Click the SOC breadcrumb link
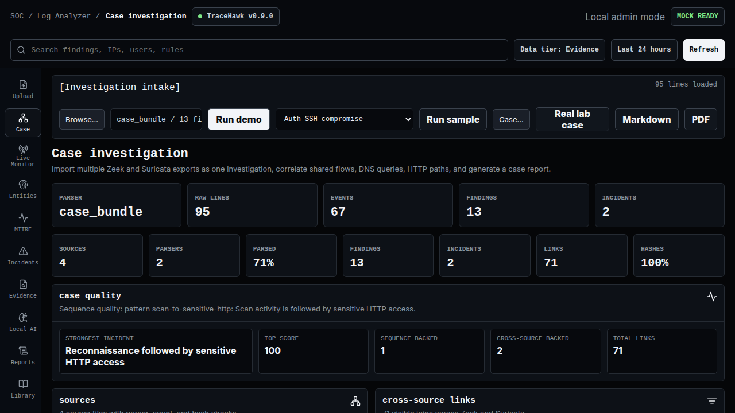 click(17, 16)
